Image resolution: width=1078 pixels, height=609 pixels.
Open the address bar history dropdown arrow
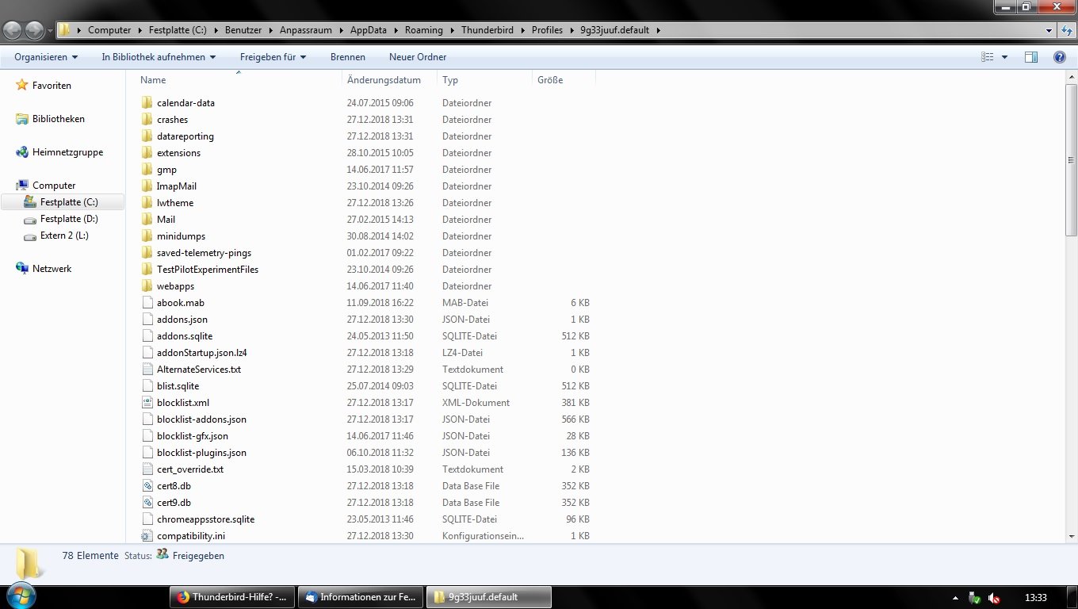(1049, 31)
